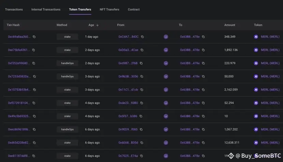Open sender address 0xD0a3...4Cae
The image size is (283, 162).
pyautogui.click(x=128, y=50)
